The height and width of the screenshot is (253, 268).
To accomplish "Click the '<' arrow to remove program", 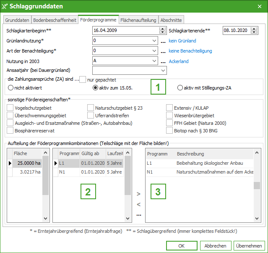I will click(138, 204).
